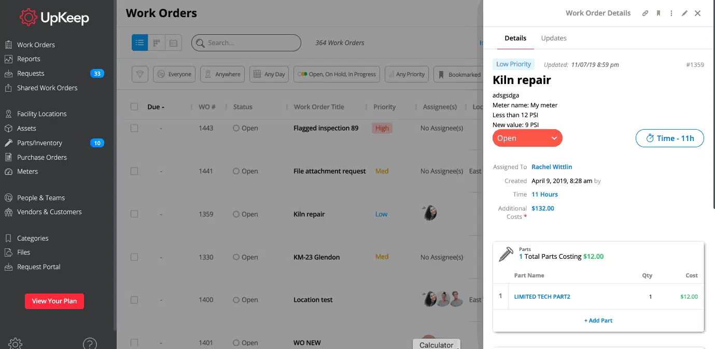Screen dimensions: 715x349
Task: Click the filter funnel icon
Action: (x=139, y=74)
